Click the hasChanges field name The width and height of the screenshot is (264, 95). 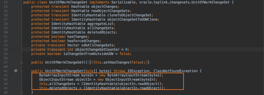point(77,37)
